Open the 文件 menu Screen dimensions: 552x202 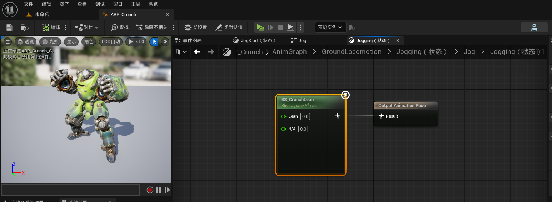[x=29, y=4]
